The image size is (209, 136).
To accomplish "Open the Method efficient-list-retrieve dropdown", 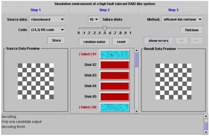I will pos(182,19).
